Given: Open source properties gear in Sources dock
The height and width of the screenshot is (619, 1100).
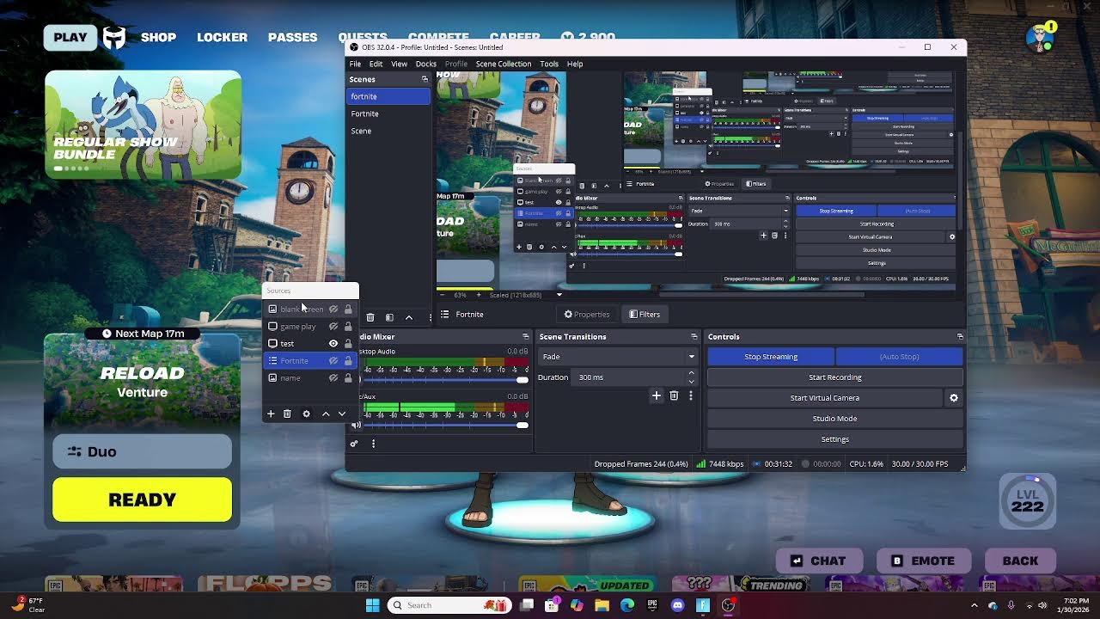Looking at the screenshot, I should pyautogui.click(x=306, y=414).
